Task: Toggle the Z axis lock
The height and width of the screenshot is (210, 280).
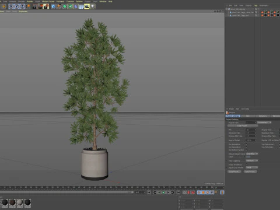Action: pyautogui.click(x=22, y=6)
